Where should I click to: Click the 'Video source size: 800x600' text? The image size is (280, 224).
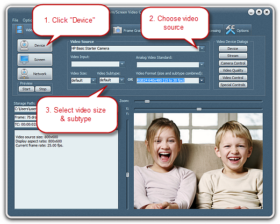(x=37, y=137)
